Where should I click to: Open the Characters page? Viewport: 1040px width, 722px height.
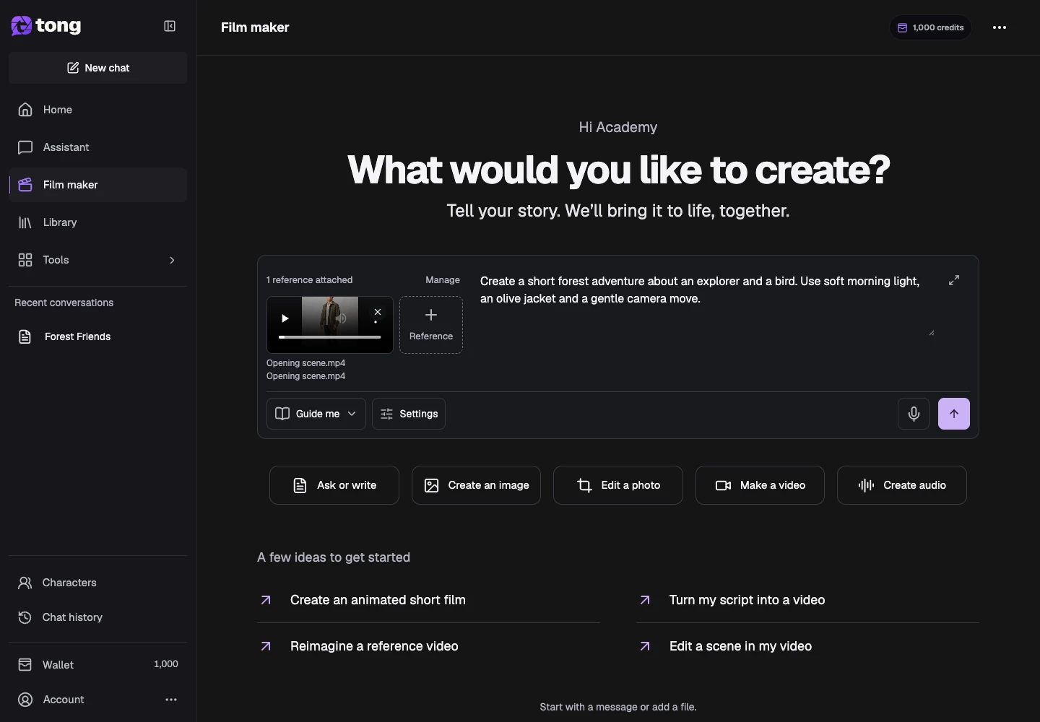click(98, 583)
